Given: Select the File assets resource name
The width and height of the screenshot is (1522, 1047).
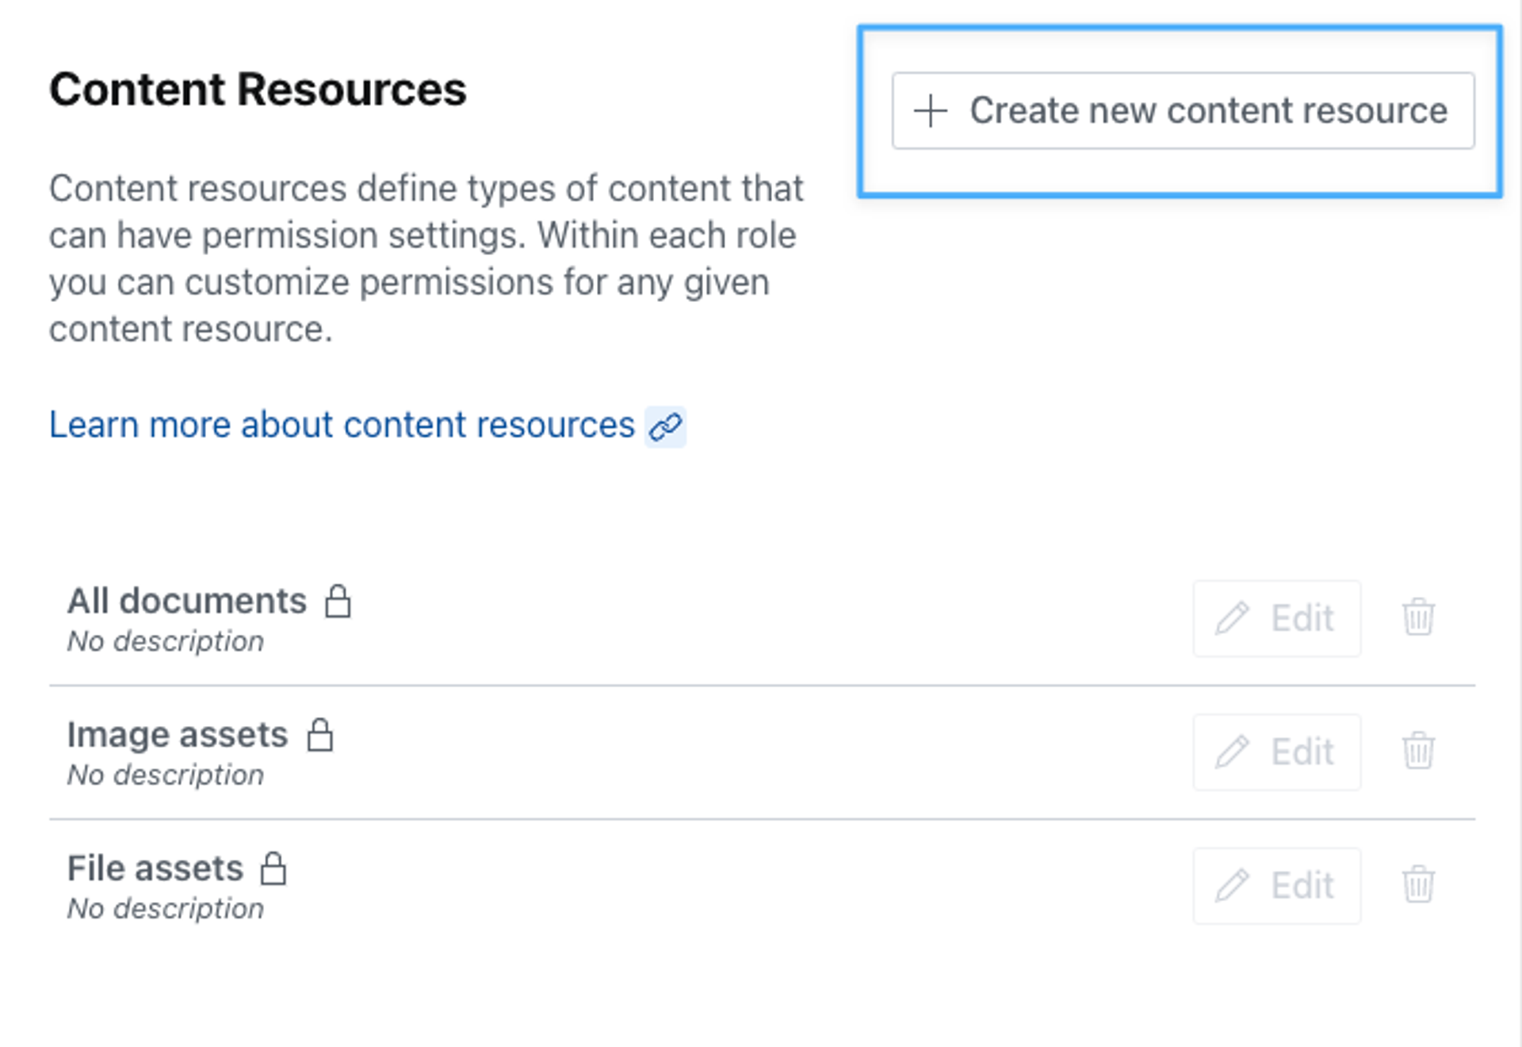Looking at the screenshot, I should (155, 869).
